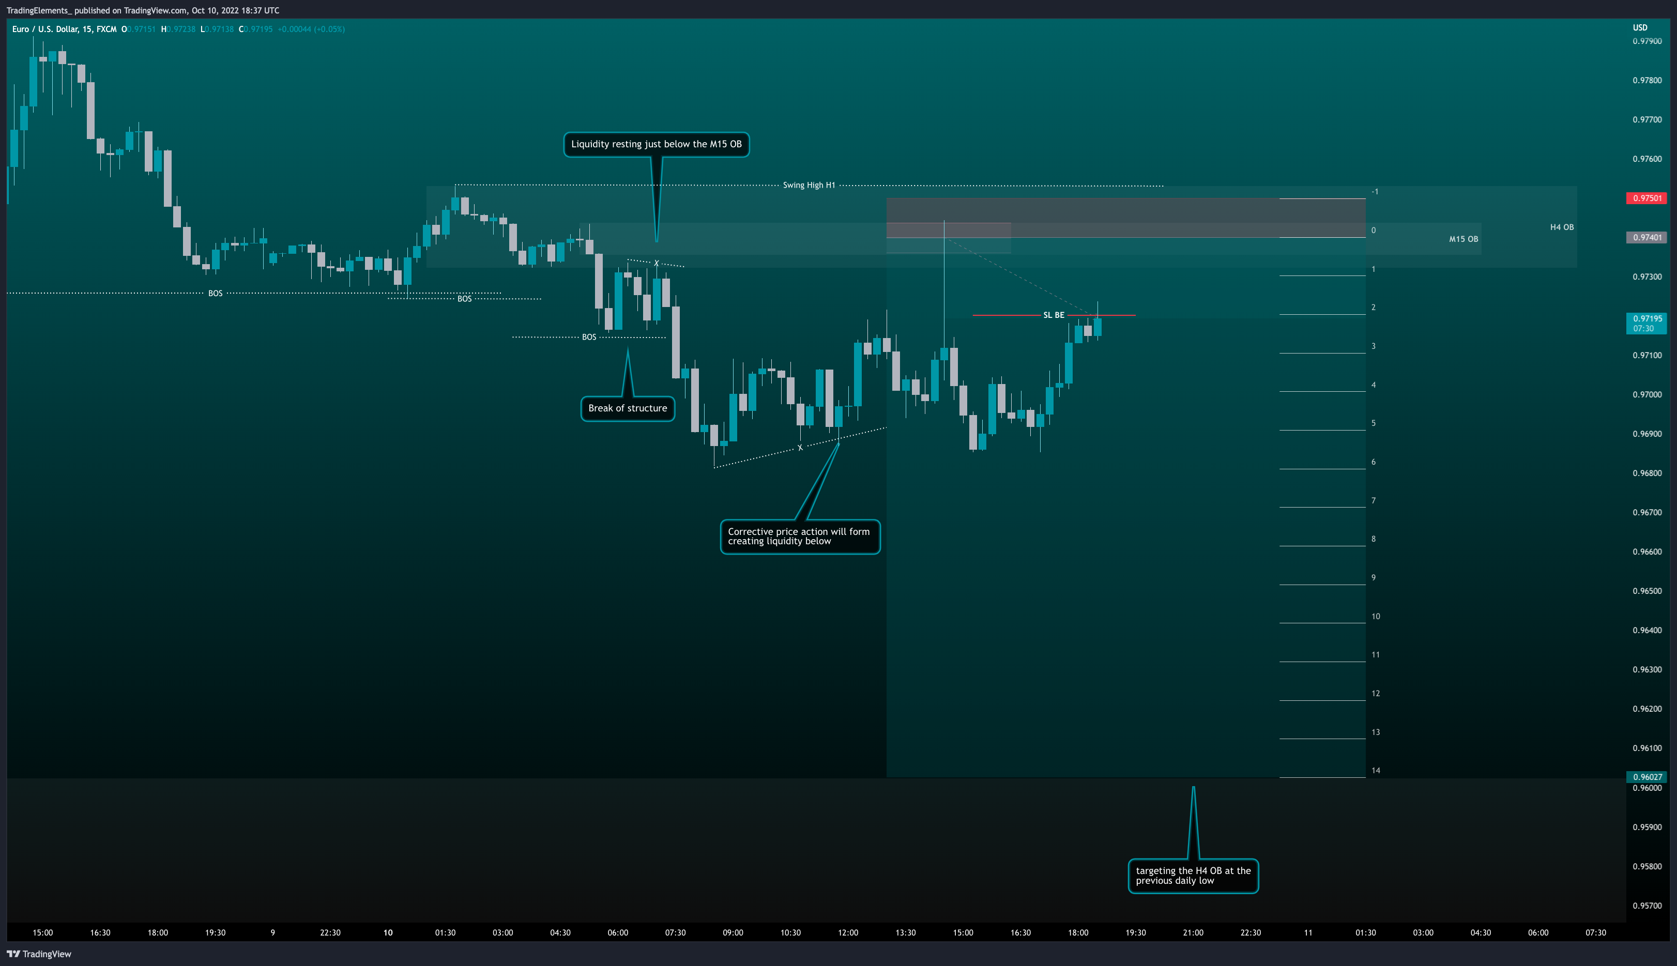This screenshot has height=966, width=1677.
Task: Click the 'X' marker on the rising dotted trendline
Action: coord(800,448)
